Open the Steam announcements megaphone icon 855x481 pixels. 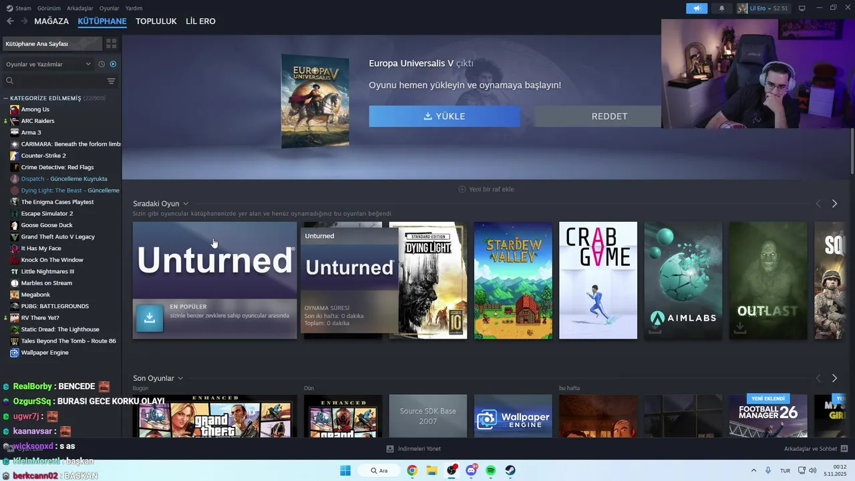[x=697, y=8]
